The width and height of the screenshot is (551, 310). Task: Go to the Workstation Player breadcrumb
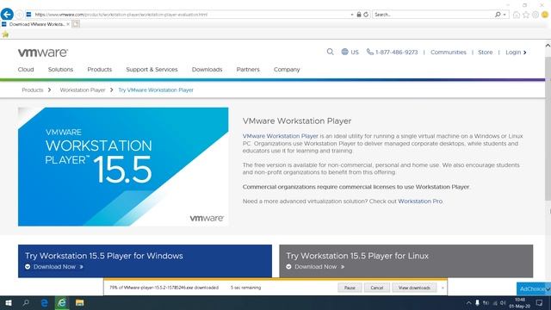coord(83,90)
